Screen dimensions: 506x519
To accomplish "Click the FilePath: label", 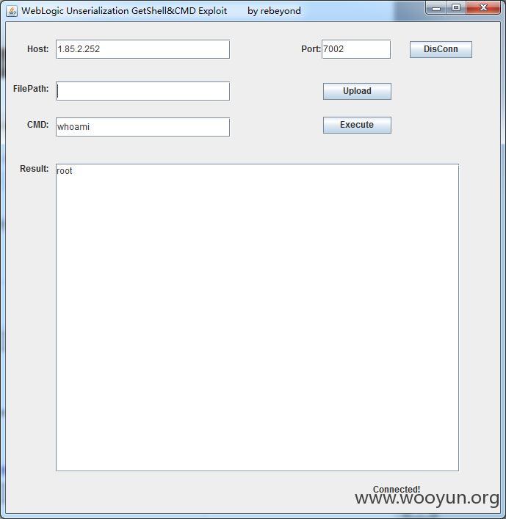I will point(31,89).
